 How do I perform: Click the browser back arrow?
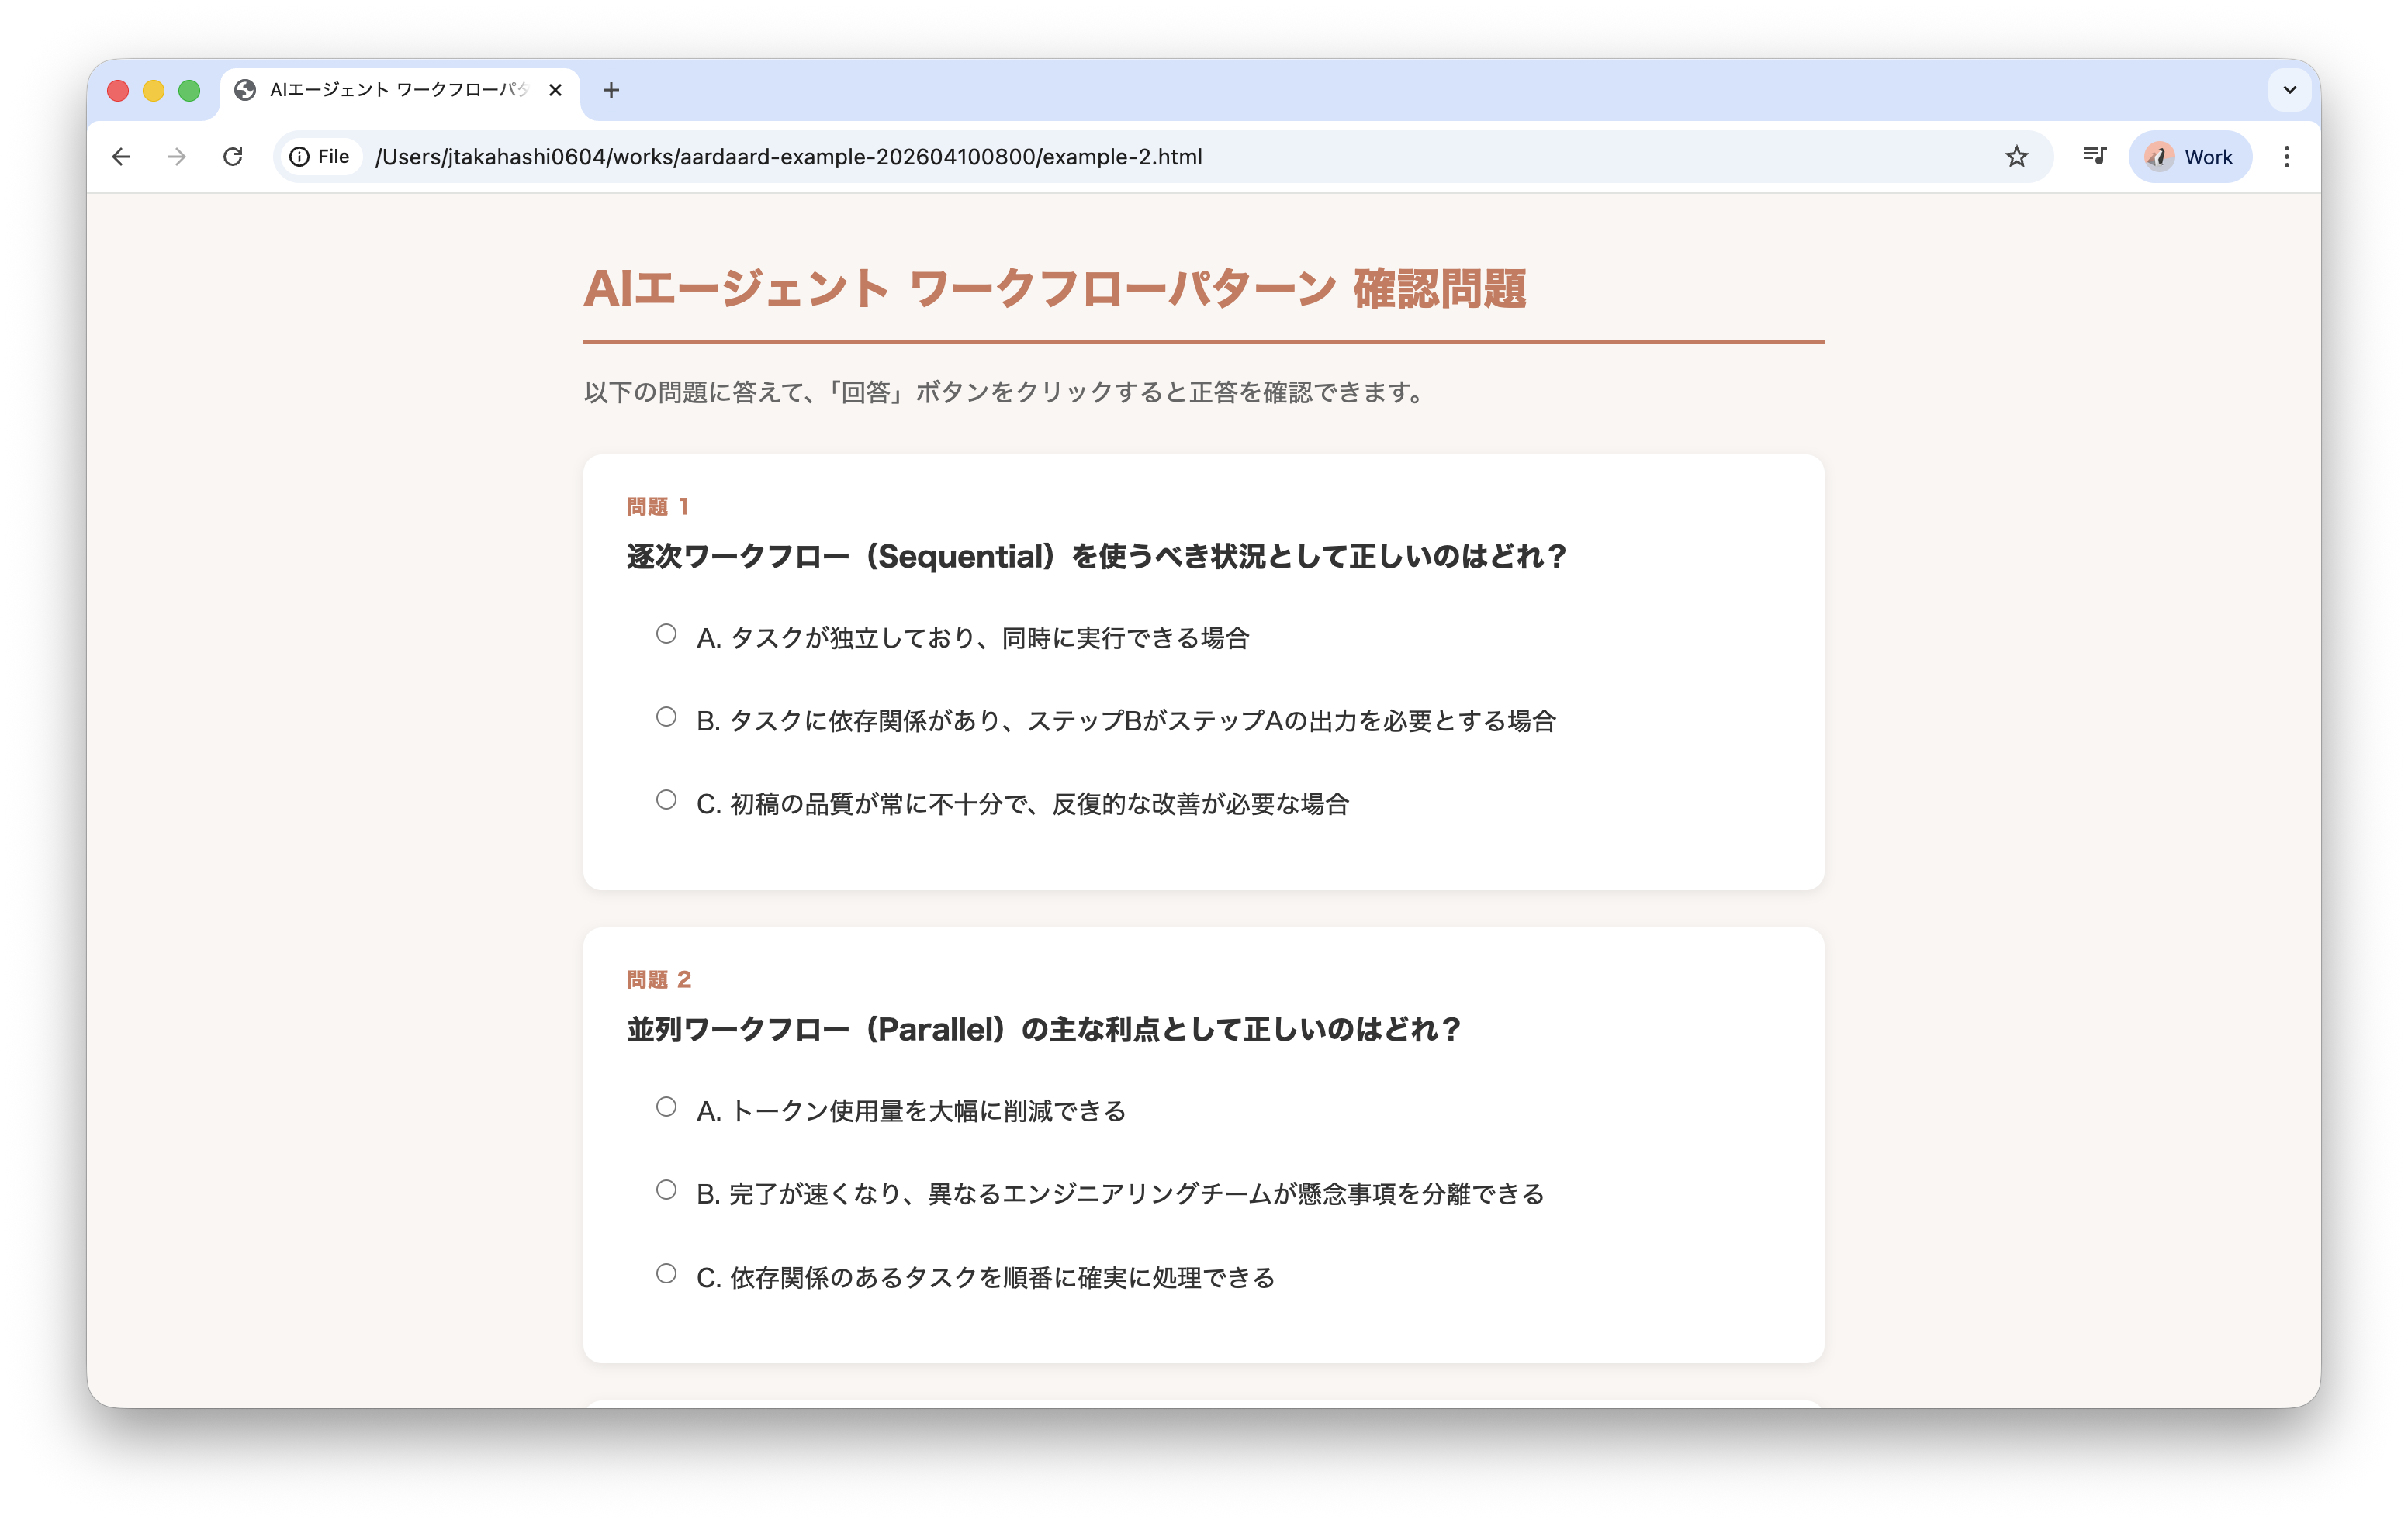pos(121,157)
